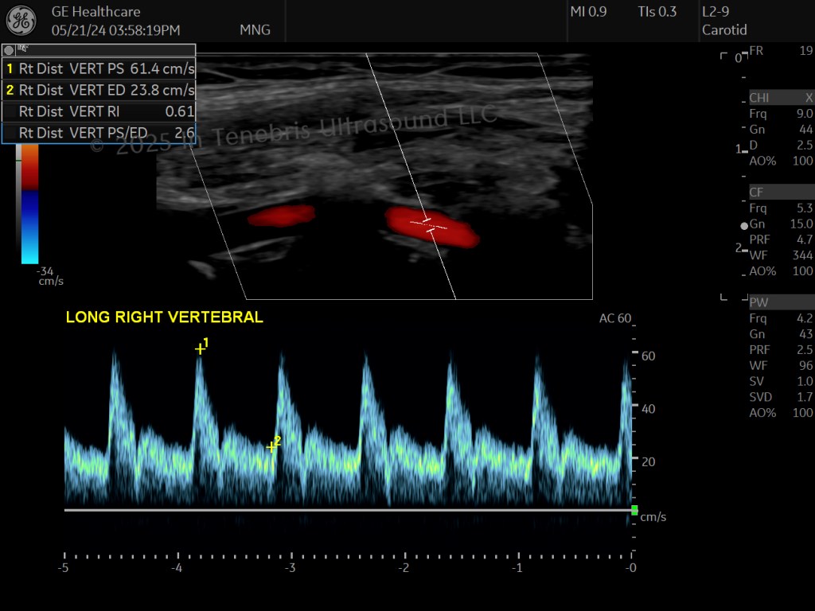Click the LONG RIGHT VERTEBRAL annotation
The width and height of the screenshot is (815, 611).
(x=164, y=317)
